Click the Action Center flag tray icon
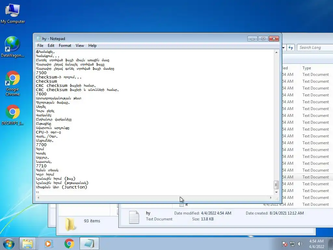The width and height of the screenshot is (333, 250). [285, 244]
